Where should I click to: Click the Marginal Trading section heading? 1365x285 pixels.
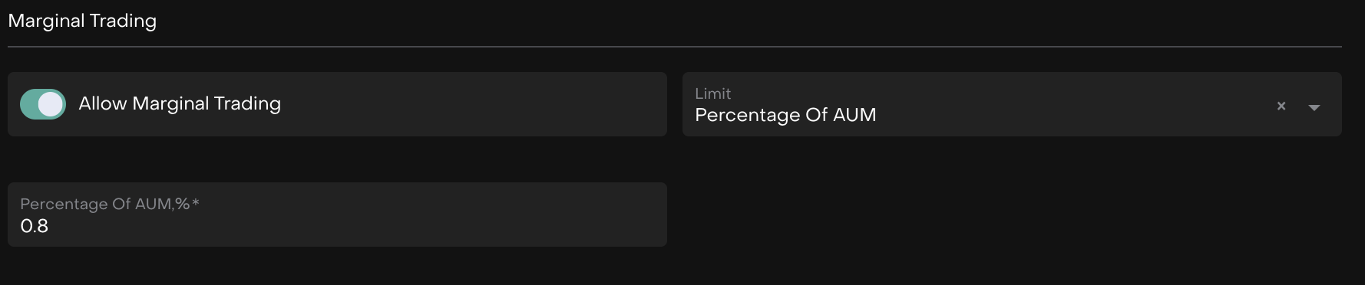[x=82, y=21]
